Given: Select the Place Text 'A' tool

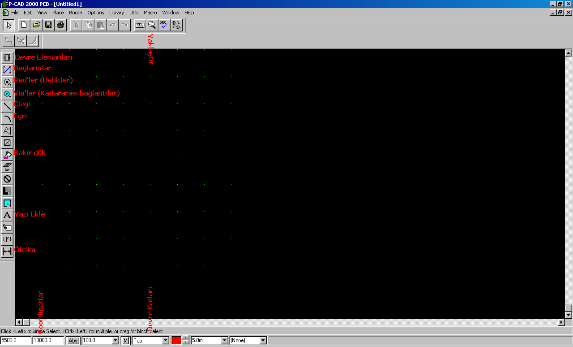Looking at the screenshot, I should click(x=7, y=215).
